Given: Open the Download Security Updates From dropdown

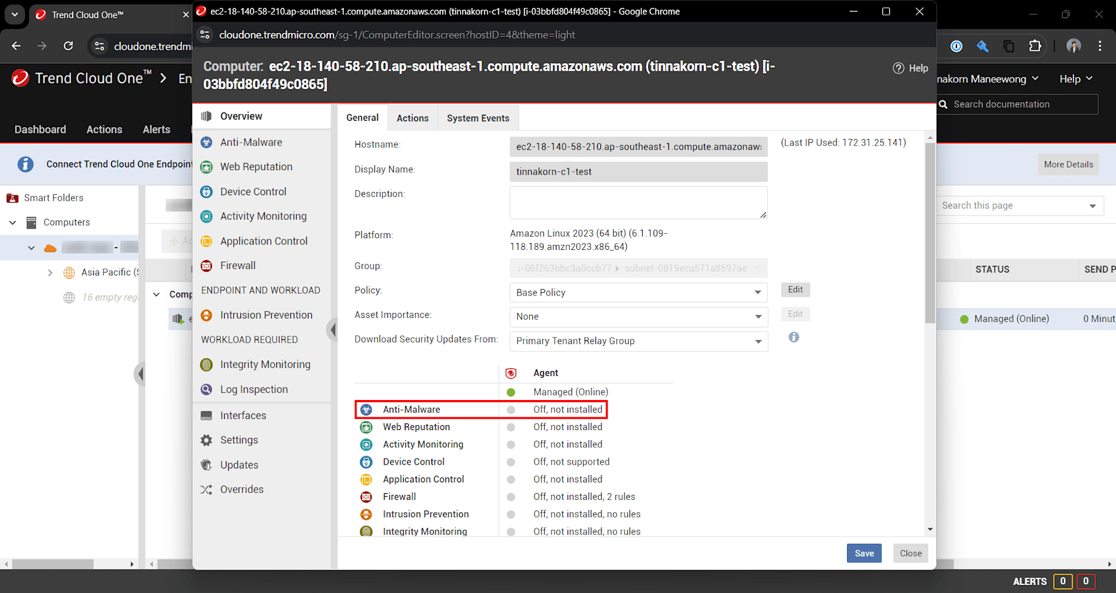Looking at the screenshot, I should coord(638,341).
